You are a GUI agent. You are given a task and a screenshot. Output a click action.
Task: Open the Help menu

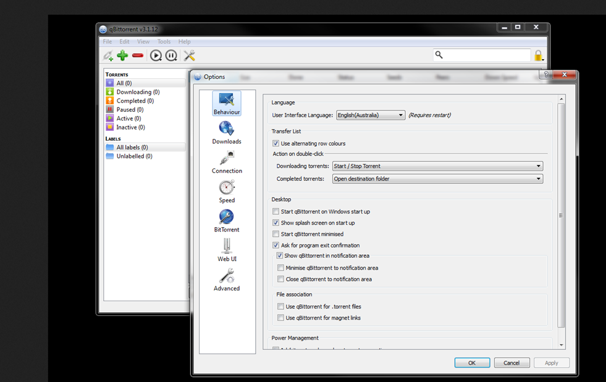point(184,41)
